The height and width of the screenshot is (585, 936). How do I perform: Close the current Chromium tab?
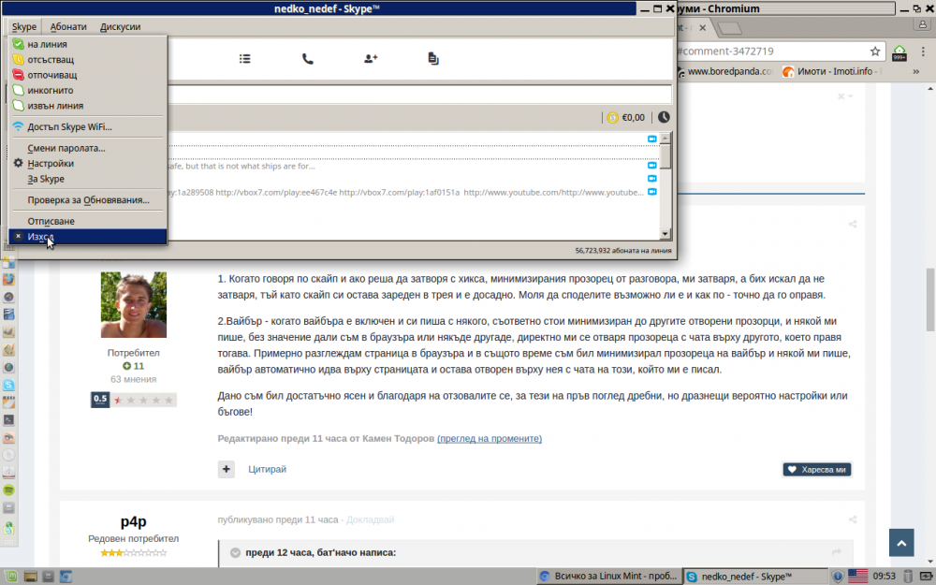pyautogui.click(x=703, y=27)
